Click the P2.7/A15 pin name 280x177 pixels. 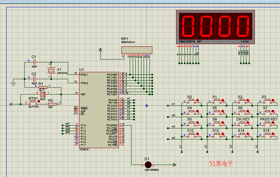pos(112,120)
